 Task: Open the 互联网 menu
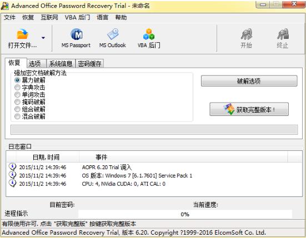[49, 18]
